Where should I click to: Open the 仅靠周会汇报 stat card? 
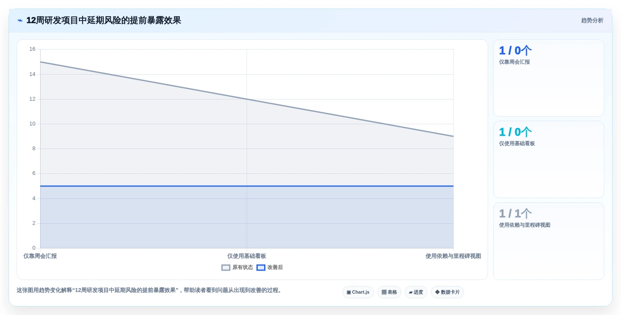(x=549, y=78)
